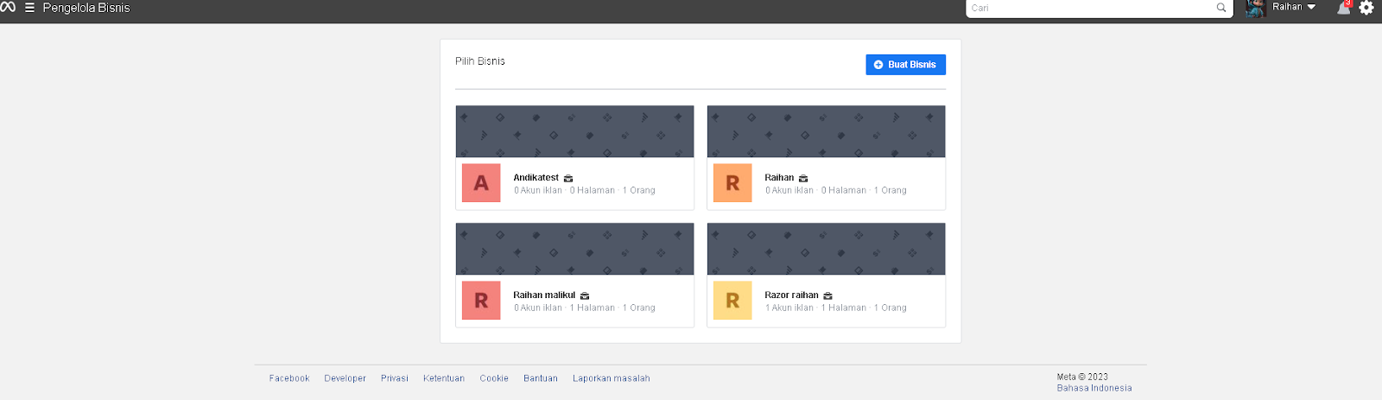Click the Buat Bisnis button
The width and height of the screenshot is (1382, 400).
click(x=905, y=65)
